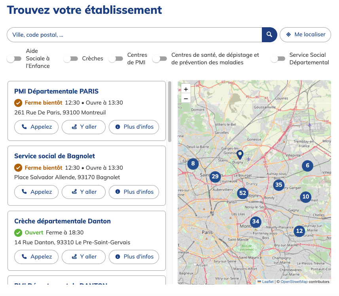Click the dark location pin near Dugny
339x296 pixels.
coord(241,154)
